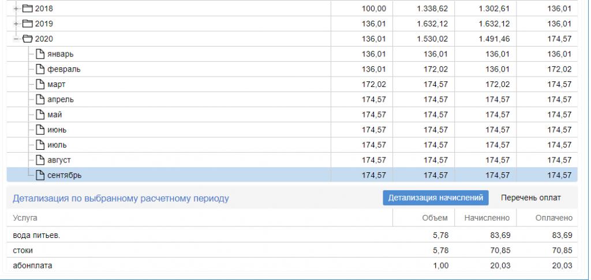
Task: Open the Детализация начислений tab
Action: (x=436, y=198)
